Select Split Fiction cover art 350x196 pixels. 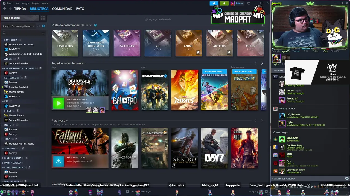click(x=214, y=90)
